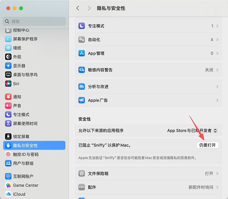Image resolution: width=228 pixels, height=199 pixels.
Task: Expand 配件 row chevron
Action: click(217, 187)
